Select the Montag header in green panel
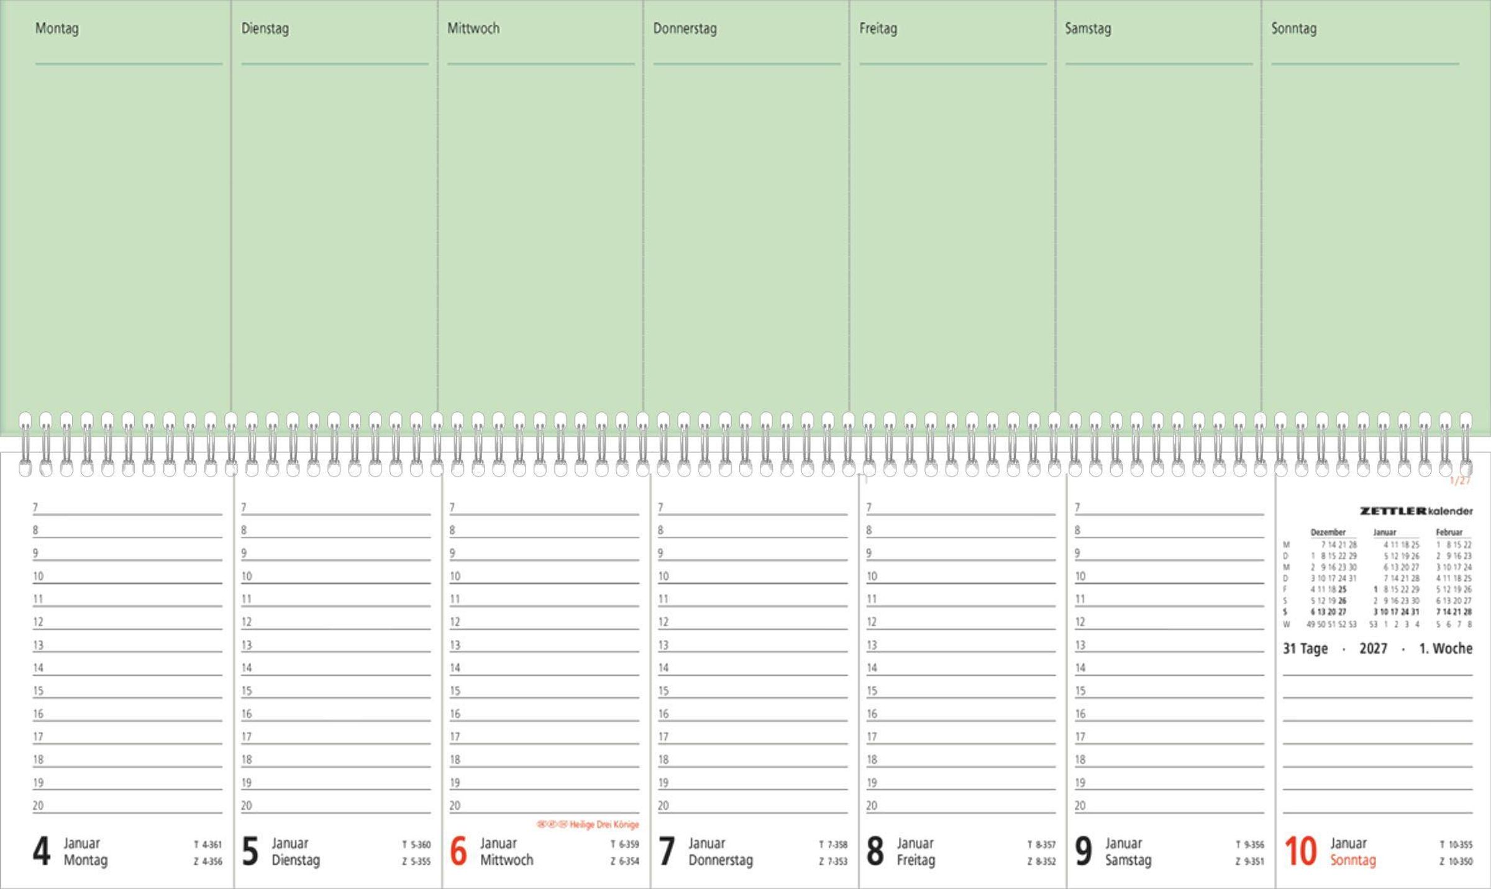This screenshot has width=1491, height=889. tap(57, 29)
